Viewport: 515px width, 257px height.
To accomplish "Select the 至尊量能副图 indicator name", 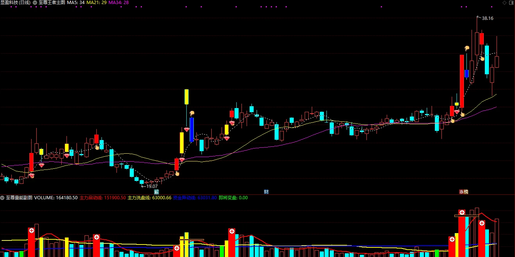I will [x=19, y=198].
